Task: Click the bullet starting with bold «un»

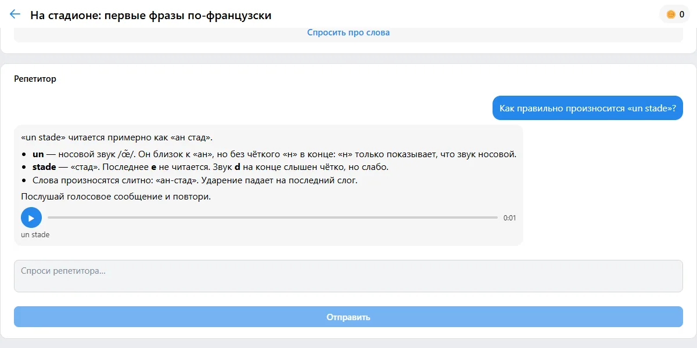Action: pyautogui.click(x=274, y=154)
